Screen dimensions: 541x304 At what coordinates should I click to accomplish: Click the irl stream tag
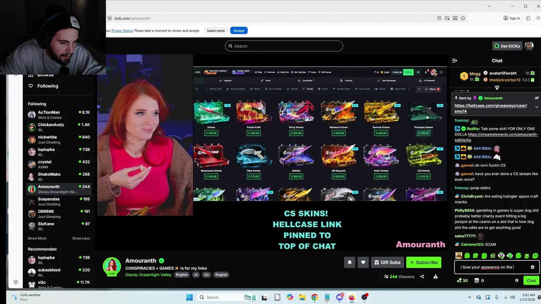196,274
